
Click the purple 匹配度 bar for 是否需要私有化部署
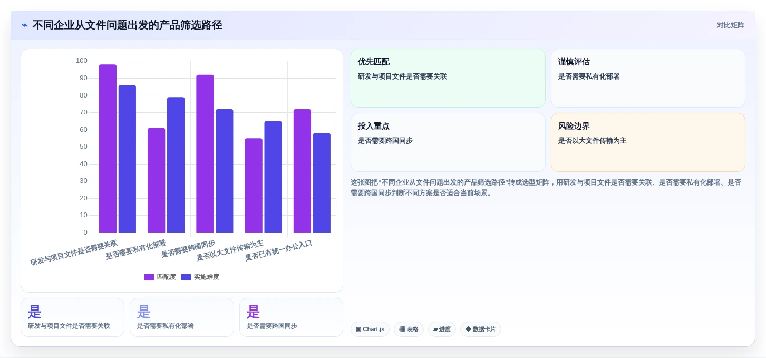coord(156,180)
